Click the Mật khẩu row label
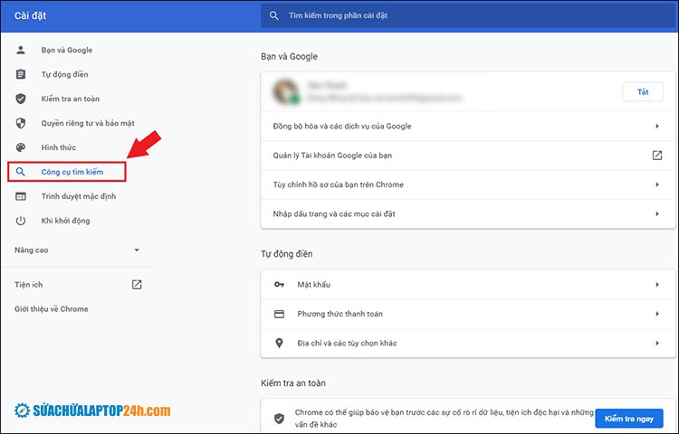 pyautogui.click(x=313, y=285)
